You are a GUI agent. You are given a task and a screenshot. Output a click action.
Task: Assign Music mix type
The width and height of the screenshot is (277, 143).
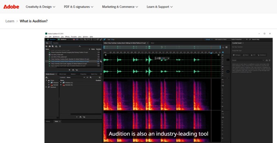246,55
